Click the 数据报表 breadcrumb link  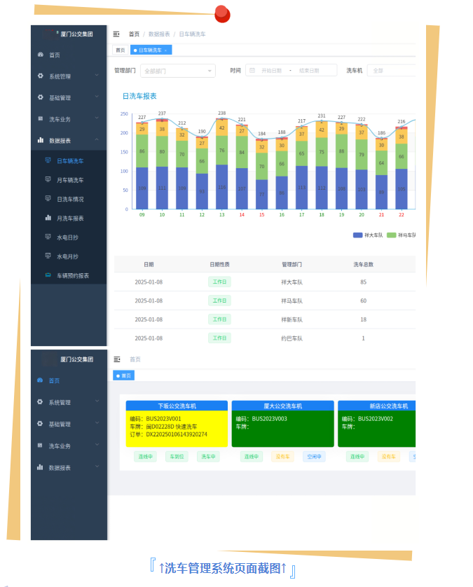coord(159,34)
